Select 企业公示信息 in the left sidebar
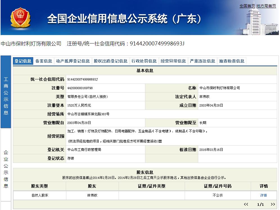 [6, 169]
